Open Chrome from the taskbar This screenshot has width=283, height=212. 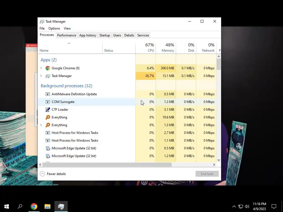tap(34, 206)
